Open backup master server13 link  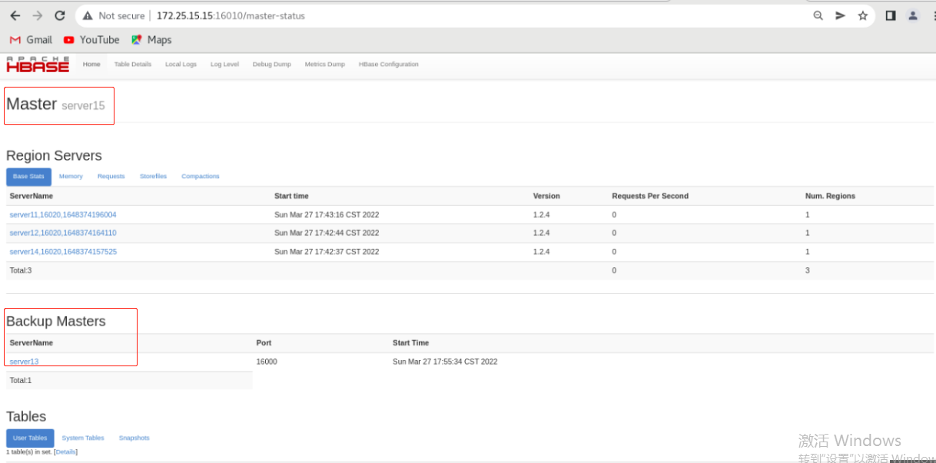tap(24, 362)
